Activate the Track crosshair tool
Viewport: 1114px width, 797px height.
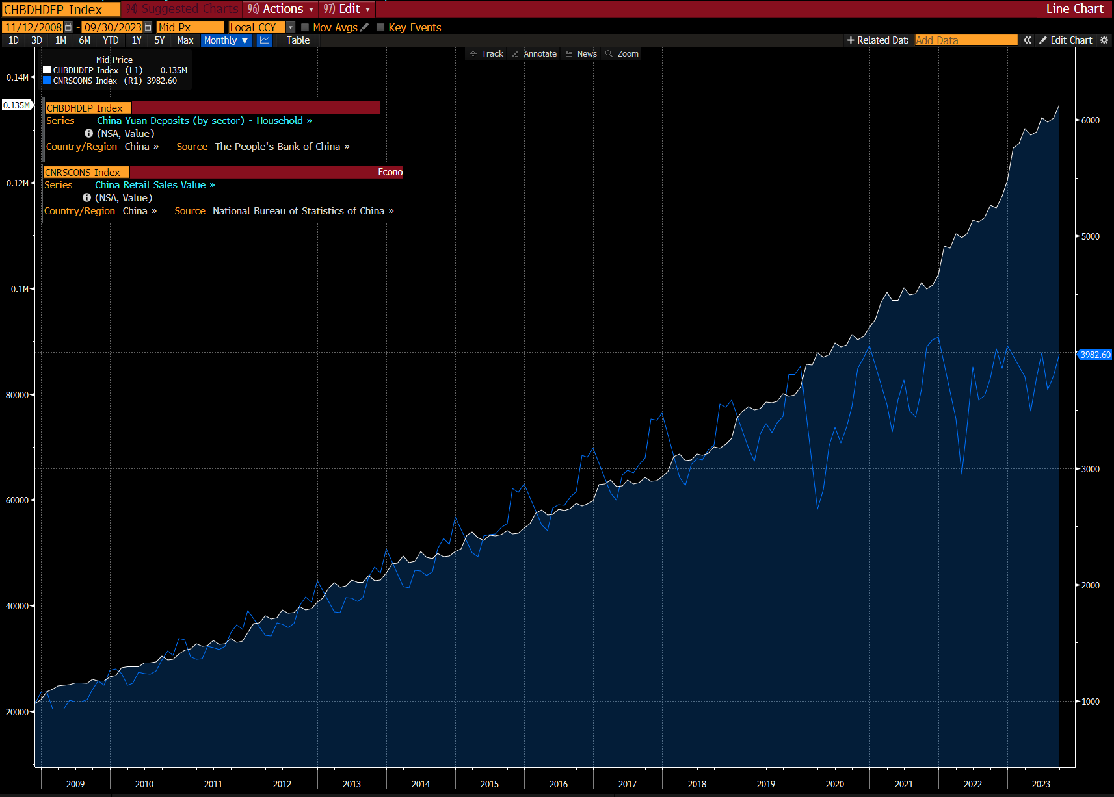tap(486, 54)
